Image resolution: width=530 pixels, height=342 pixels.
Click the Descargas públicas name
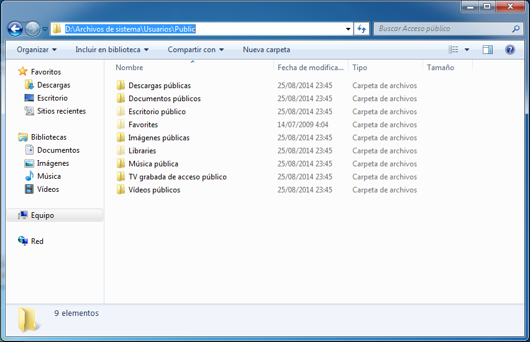160,86
